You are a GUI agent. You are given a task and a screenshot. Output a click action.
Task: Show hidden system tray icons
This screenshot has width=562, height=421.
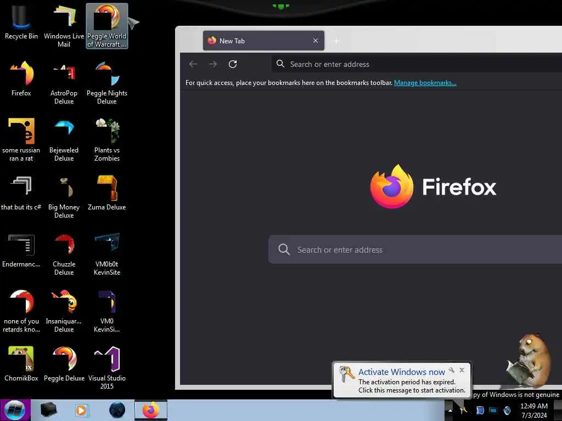coord(450,411)
